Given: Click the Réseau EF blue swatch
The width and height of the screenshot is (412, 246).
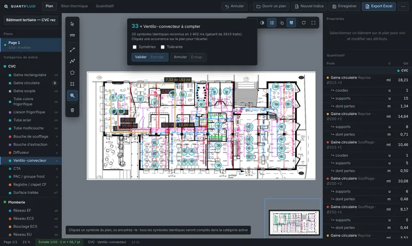Looking at the screenshot, I should pos(10,210).
